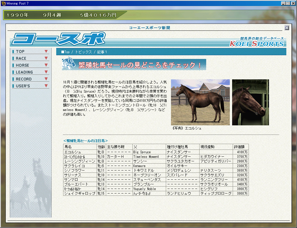Open the LEADING menu in sidebar
The width and height of the screenshot is (297, 228).
point(30,72)
